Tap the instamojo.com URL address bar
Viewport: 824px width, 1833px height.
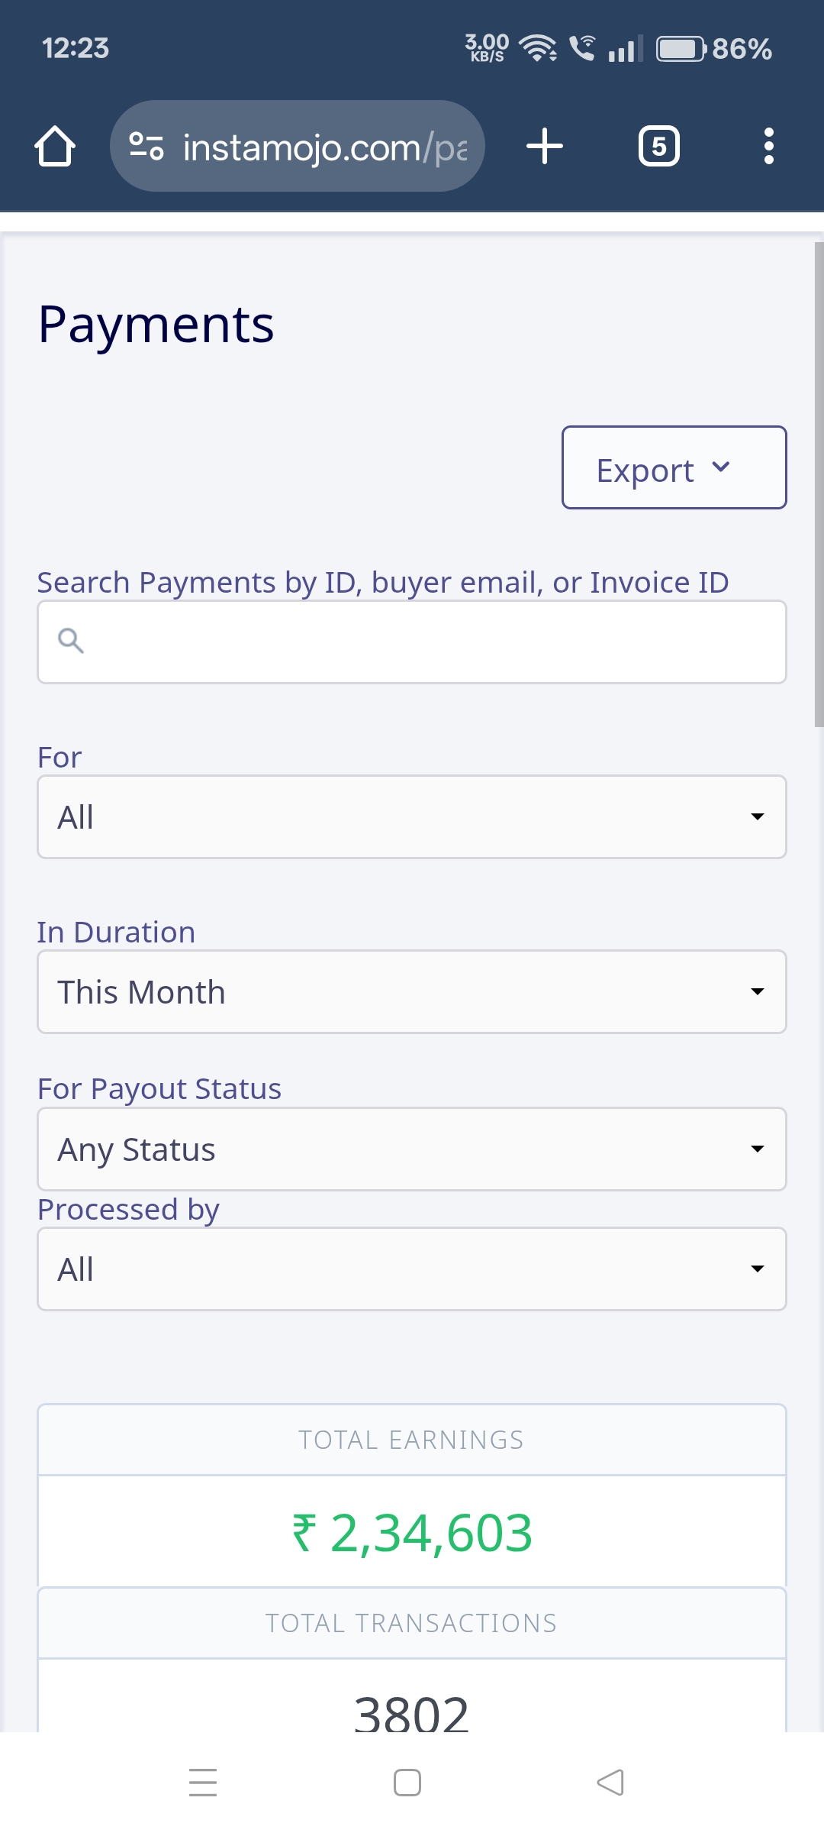[x=324, y=147]
